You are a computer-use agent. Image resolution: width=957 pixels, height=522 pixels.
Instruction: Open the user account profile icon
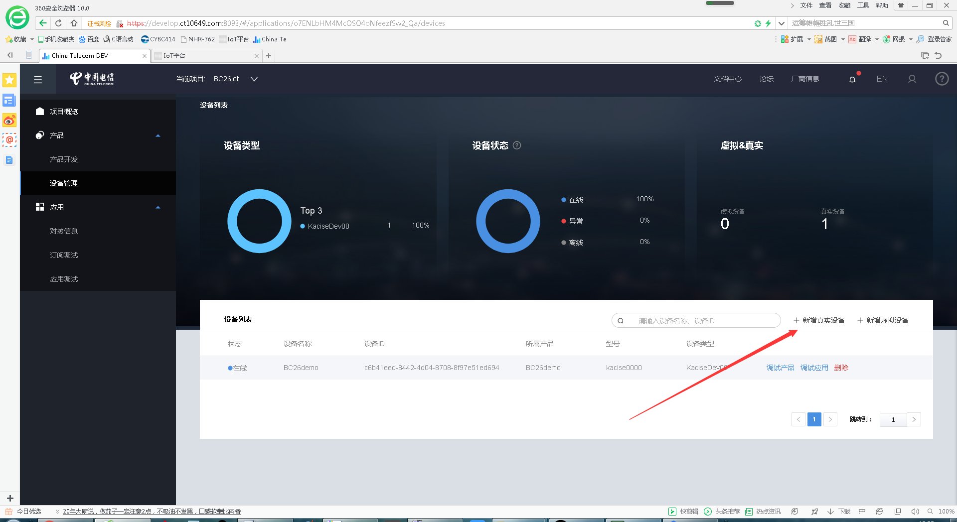912,79
